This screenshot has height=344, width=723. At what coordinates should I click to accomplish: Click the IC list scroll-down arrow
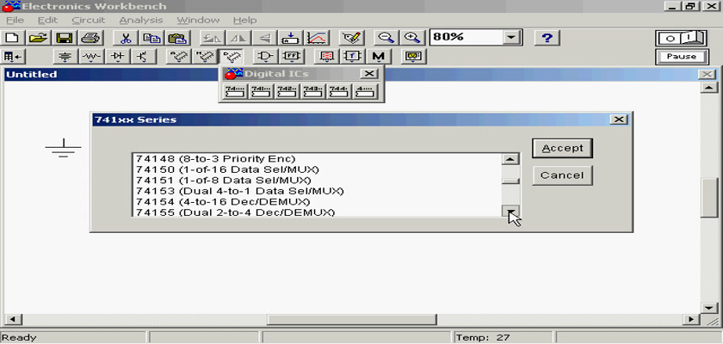(x=510, y=211)
